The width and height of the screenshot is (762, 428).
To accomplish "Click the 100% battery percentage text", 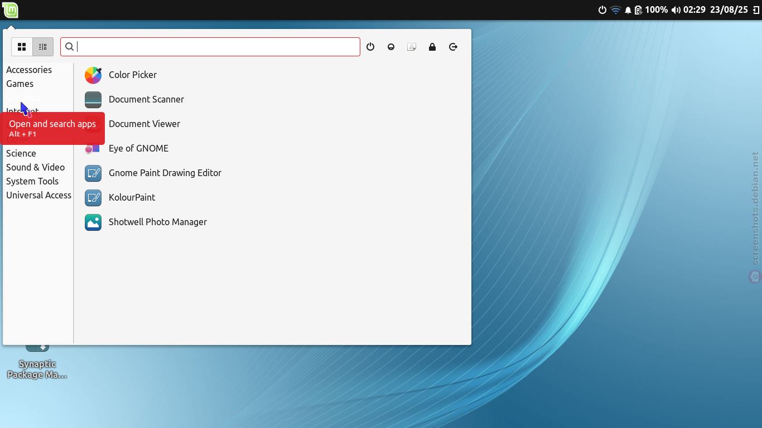I will [x=657, y=10].
